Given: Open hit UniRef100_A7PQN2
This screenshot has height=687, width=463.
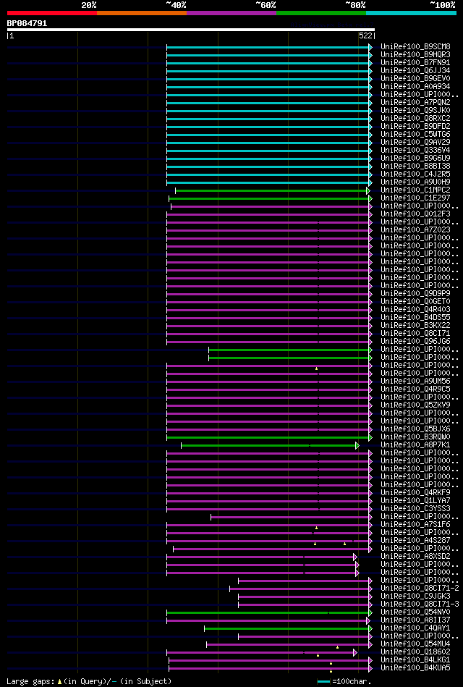Looking at the screenshot, I should pos(415,103).
